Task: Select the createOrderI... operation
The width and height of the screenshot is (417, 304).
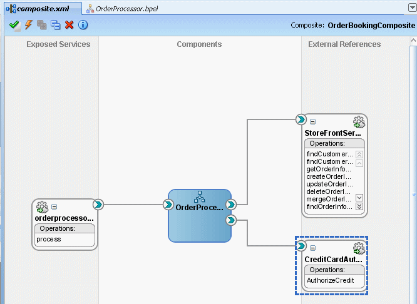Action: pyautogui.click(x=329, y=176)
